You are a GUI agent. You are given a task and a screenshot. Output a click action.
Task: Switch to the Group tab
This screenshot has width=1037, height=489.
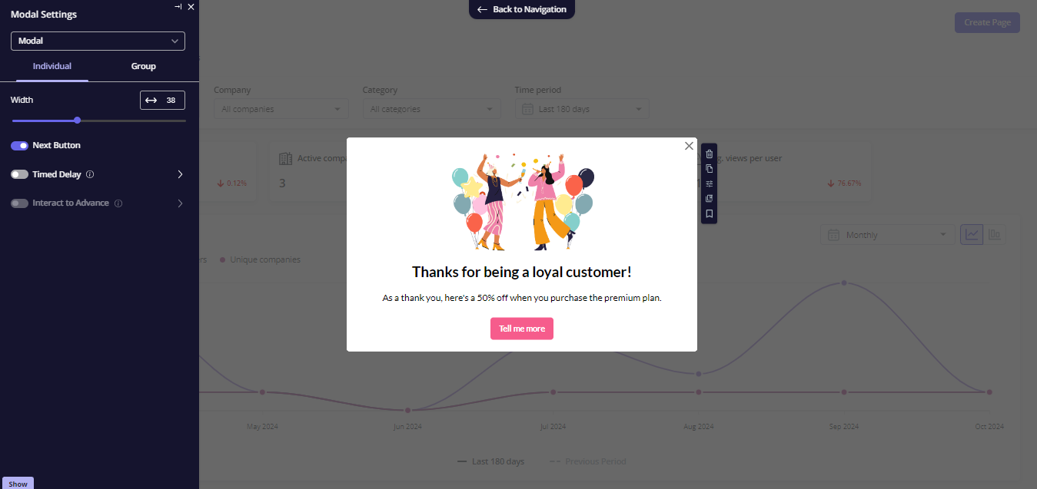tap(143, 66)
